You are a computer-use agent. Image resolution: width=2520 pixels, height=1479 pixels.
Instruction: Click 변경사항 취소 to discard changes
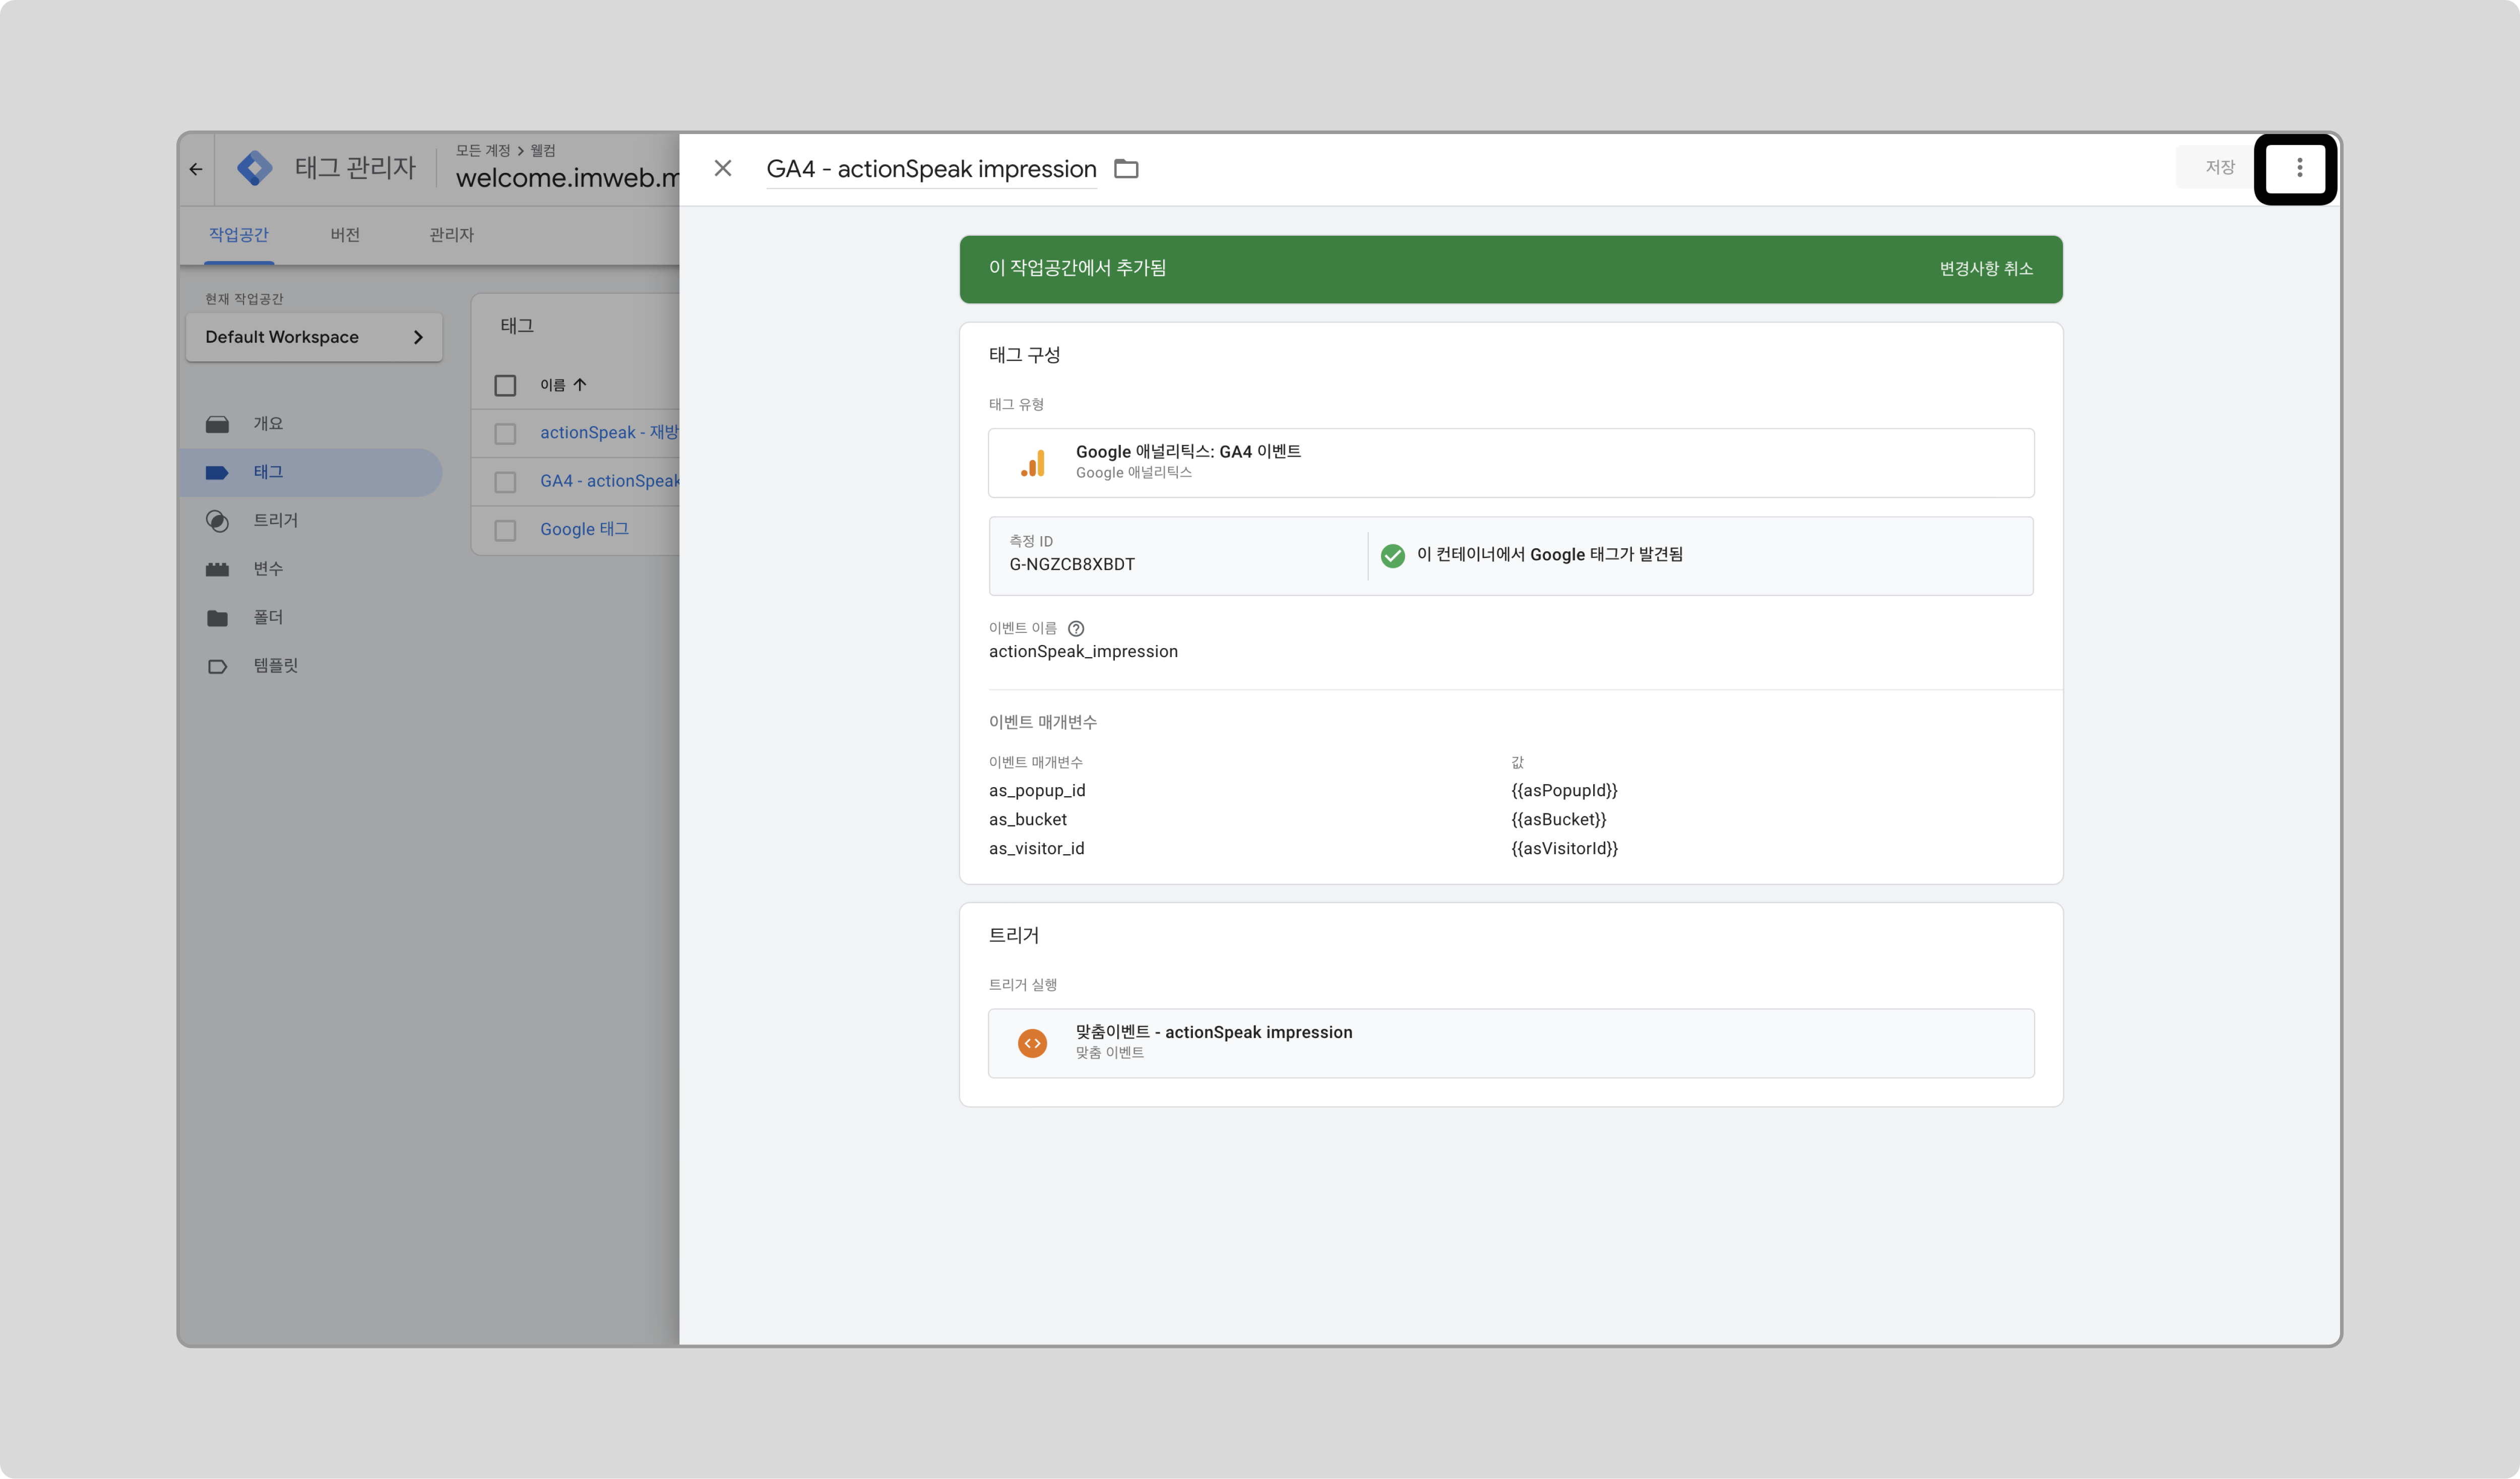pyautogui.click(x=1986, y=269)
